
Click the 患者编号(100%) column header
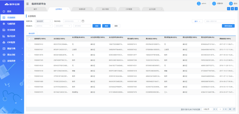(x=40, y=39)
